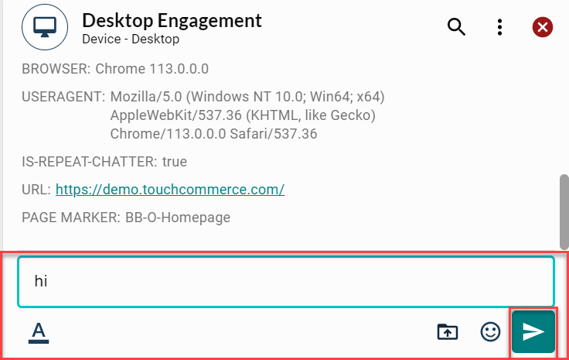
Task: Click the "Device - Desktop" subtitle
Action: (x=131, y=38)
